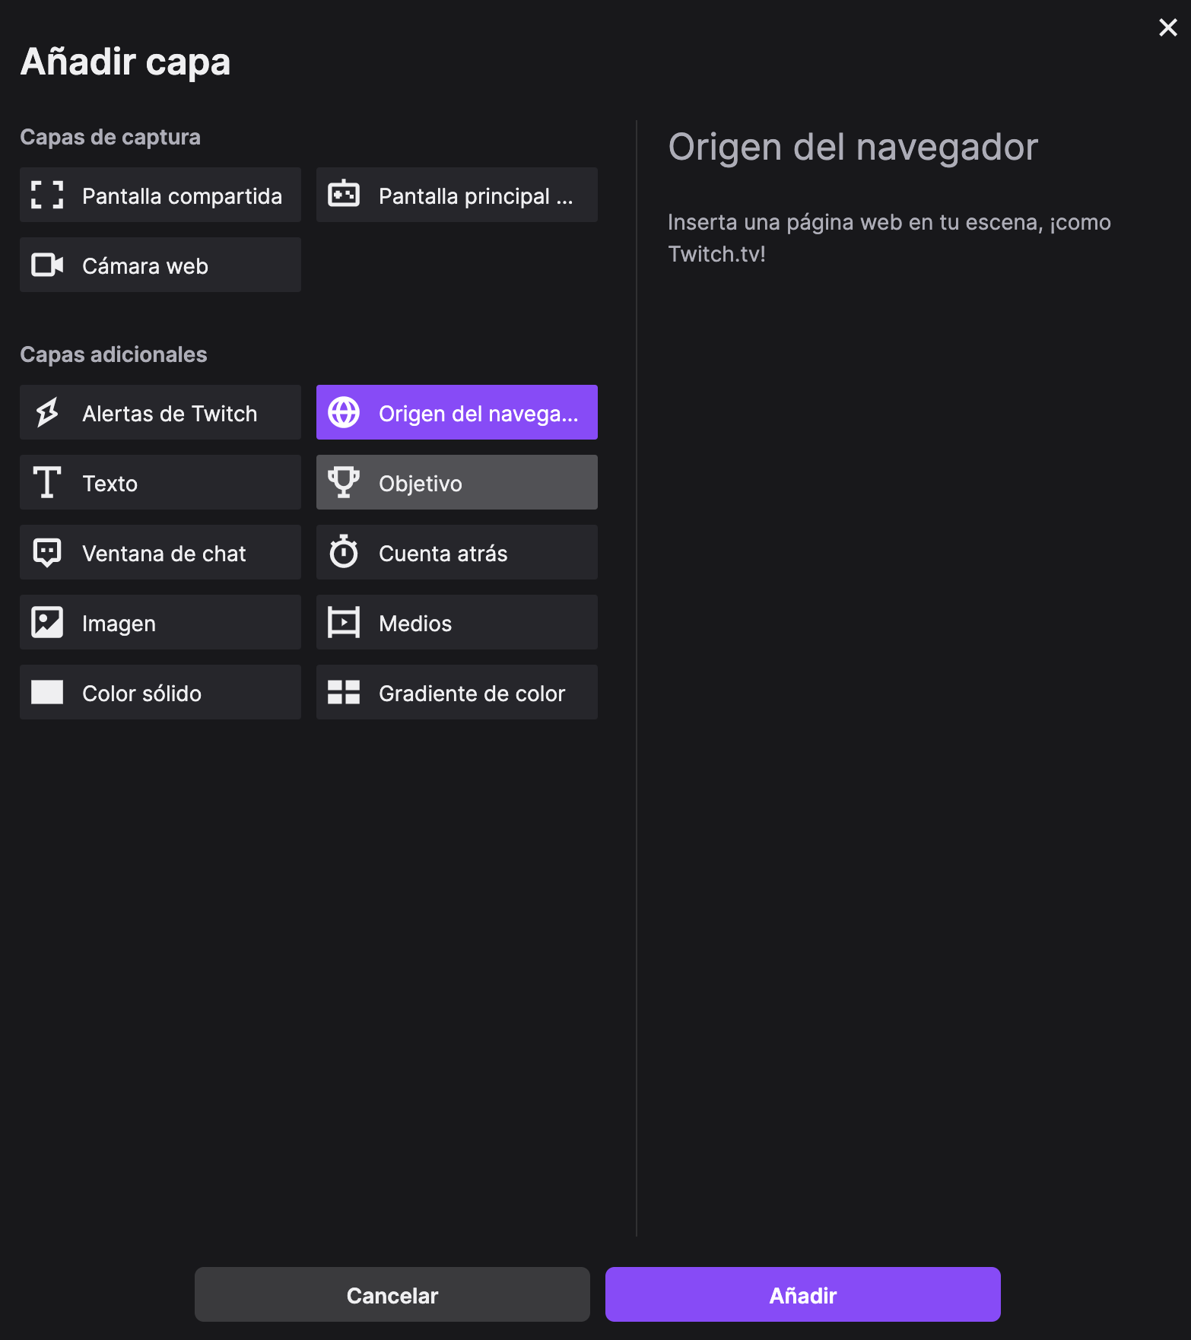Select the Texto letter T icon
Viewport: 1191px width, 1340px height.
[47, 482]
